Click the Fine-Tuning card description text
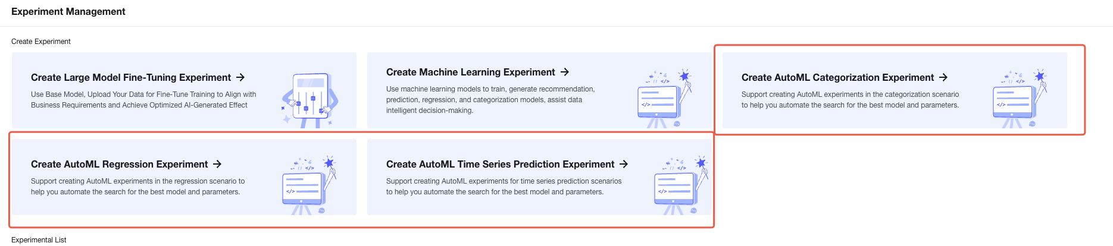 click(143, 100)
